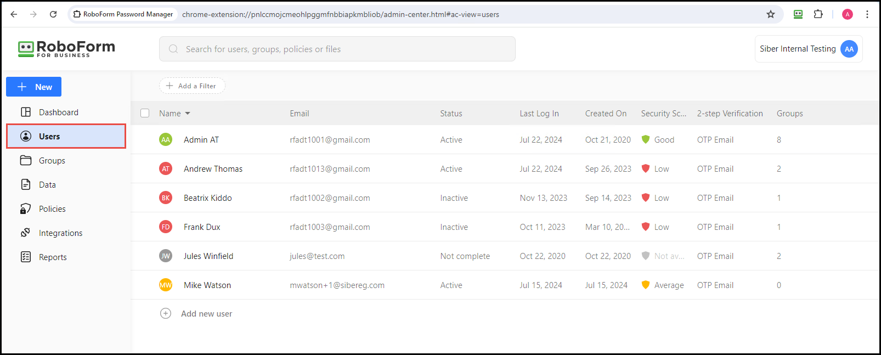Image resolution: width=881 pixels, height=355 pixels.
Task: Click Andrew Thomas's red AT avatar
Action: [166, 169]
